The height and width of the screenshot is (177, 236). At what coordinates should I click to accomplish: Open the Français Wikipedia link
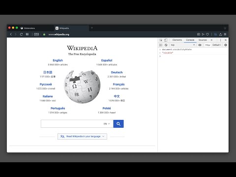[x=118, y=84]
